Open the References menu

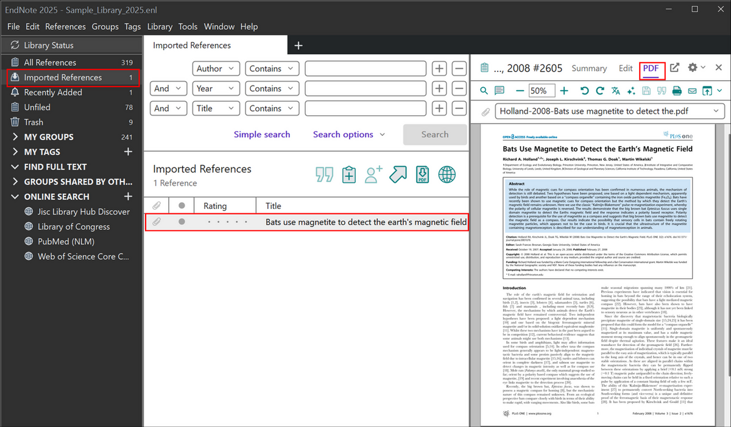click(65, 27)
